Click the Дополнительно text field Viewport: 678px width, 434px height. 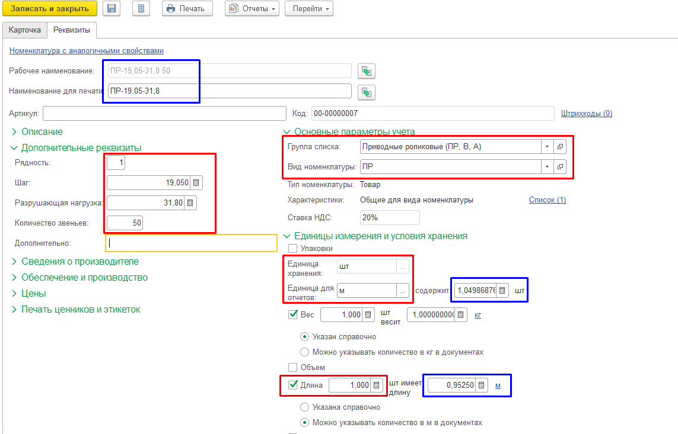coord(191,243)
